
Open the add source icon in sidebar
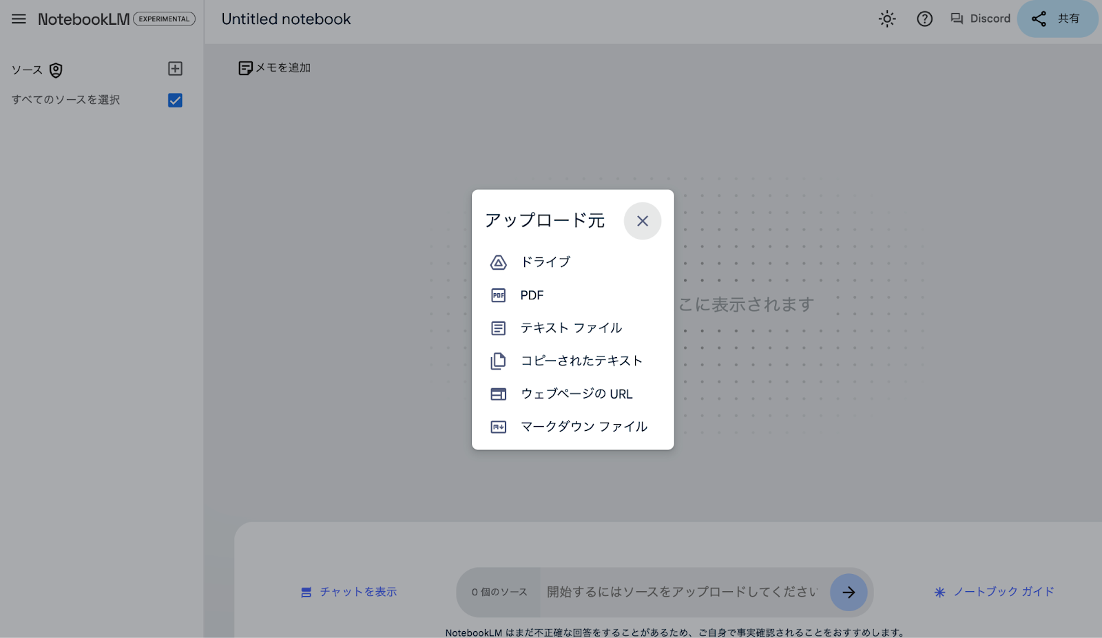(x=176, y=68)
